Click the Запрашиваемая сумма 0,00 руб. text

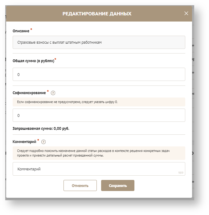point(41,129)
